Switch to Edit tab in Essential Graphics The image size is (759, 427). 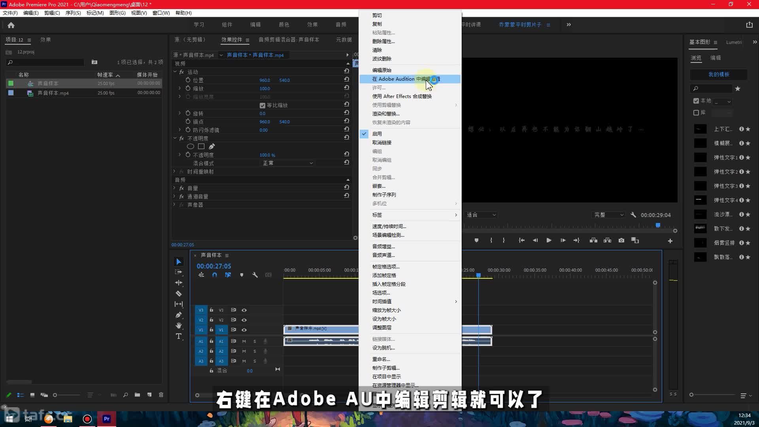click(716, 58)
